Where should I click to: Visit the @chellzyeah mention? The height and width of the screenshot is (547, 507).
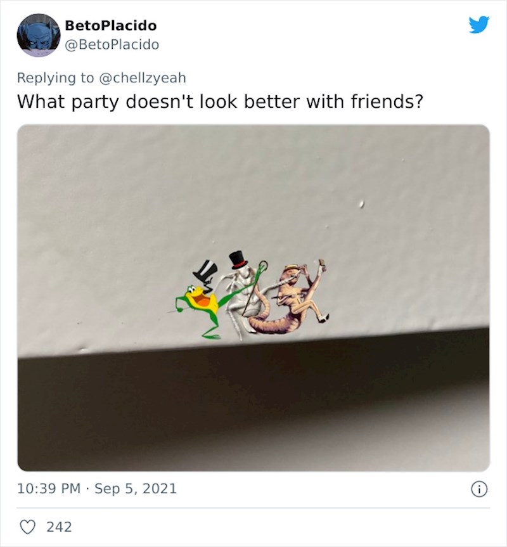[141, 77]
